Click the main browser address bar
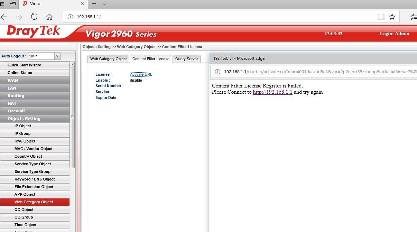This screenshot has height=232, width=417. pos(221,17)
